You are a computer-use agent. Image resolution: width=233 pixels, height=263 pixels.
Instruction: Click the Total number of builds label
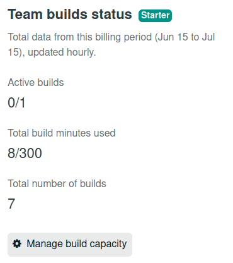[57, 183]
